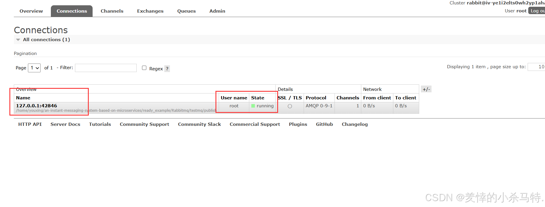Open the Page number dropdown
Viewport: 545px width, 207px height.
tap(34, 68)
